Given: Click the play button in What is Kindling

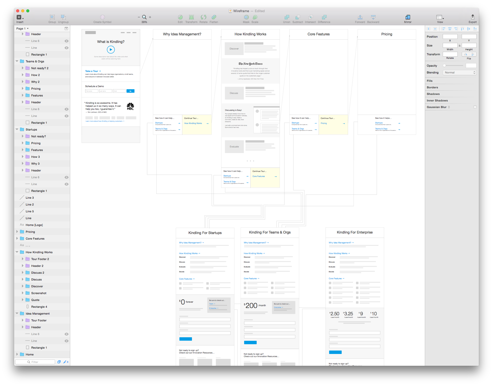Looking at the screenshot, I should point(111,49).
